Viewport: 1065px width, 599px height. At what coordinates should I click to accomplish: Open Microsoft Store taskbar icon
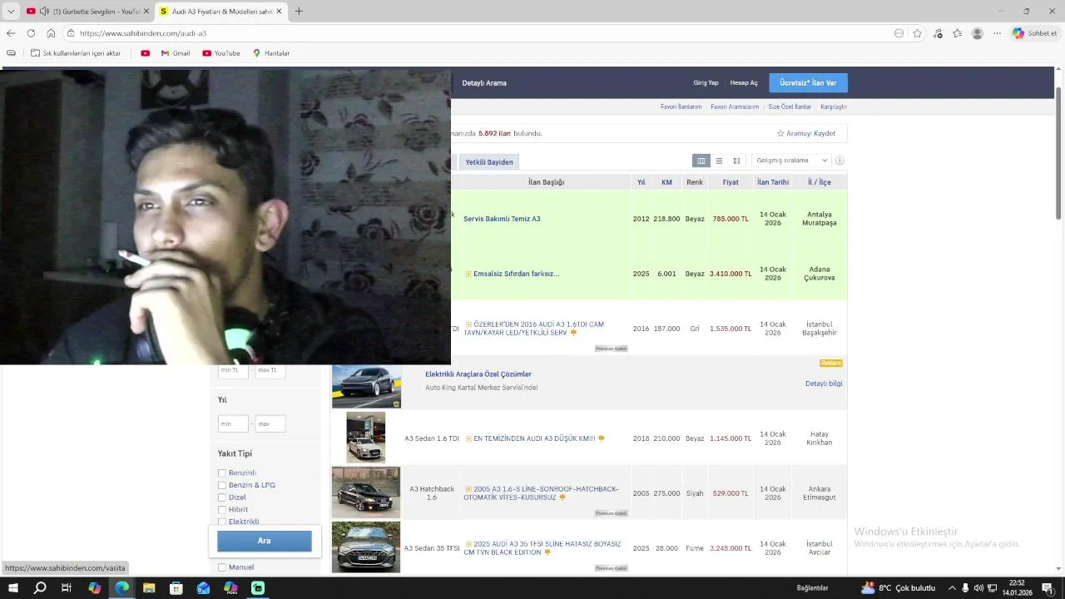tap(176, 588)
